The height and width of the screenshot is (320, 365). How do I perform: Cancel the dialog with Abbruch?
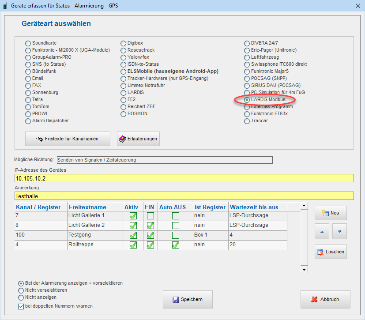(x=325, y=299)
